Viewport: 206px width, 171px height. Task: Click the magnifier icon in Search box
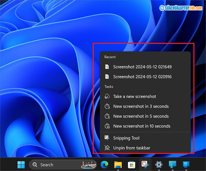[x=35, y=165]
